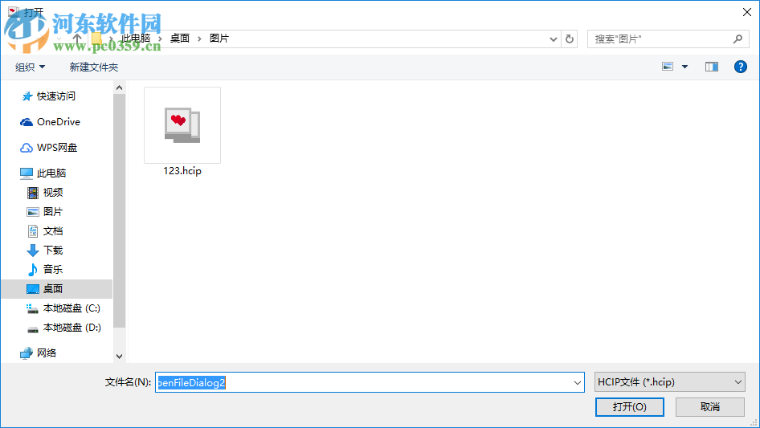Open the 视频 folder in sidebar

(53, 193)
